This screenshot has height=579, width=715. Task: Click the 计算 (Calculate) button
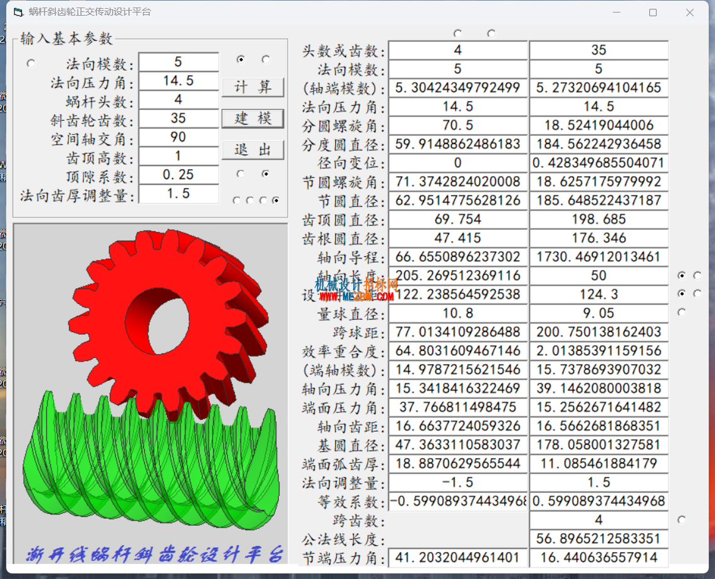(x=253, y=86)
